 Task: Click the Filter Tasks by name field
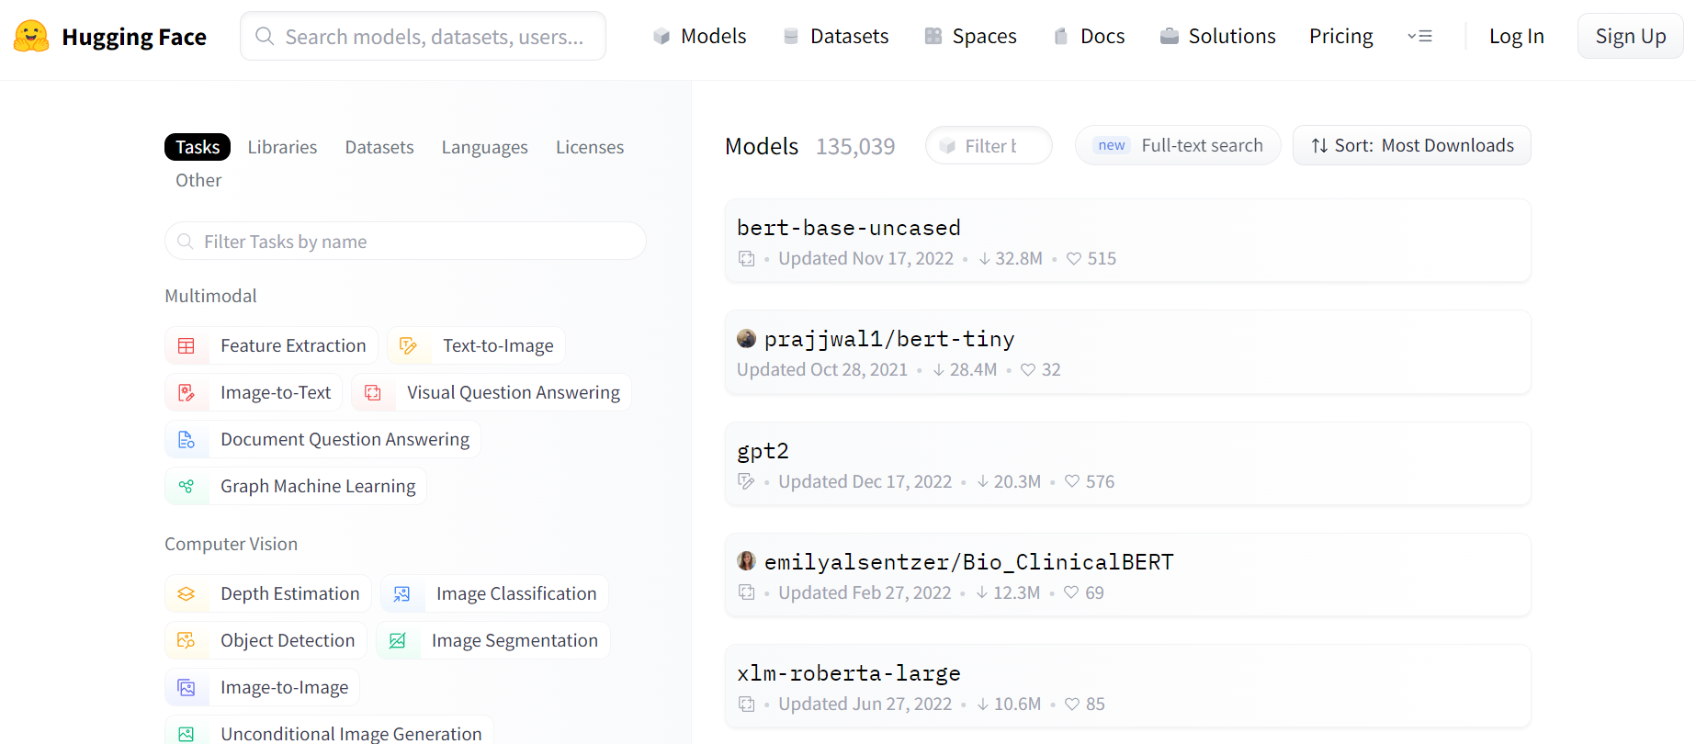(405, 241)
